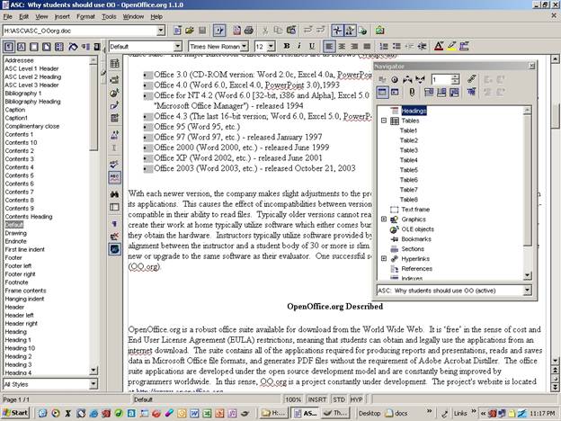Toggle Nonprinting Characters icon
Screen dimensions: 561x421
[114, 224]
